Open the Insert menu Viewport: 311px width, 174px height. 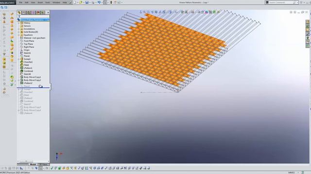tap(40, 2)
